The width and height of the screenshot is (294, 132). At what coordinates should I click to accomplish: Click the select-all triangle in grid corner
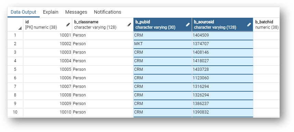20,28
